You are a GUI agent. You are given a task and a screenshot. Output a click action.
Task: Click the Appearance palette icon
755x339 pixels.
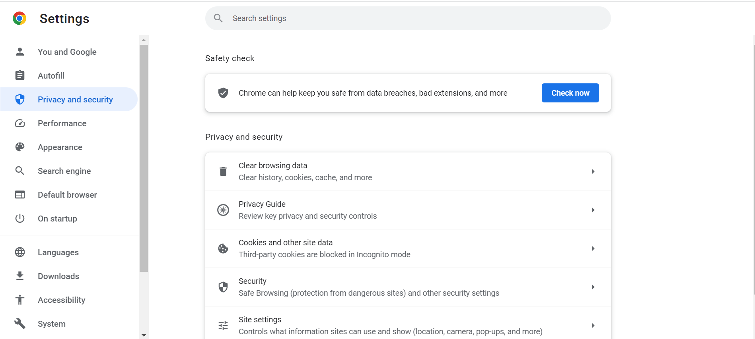click(x=20, y=147)
